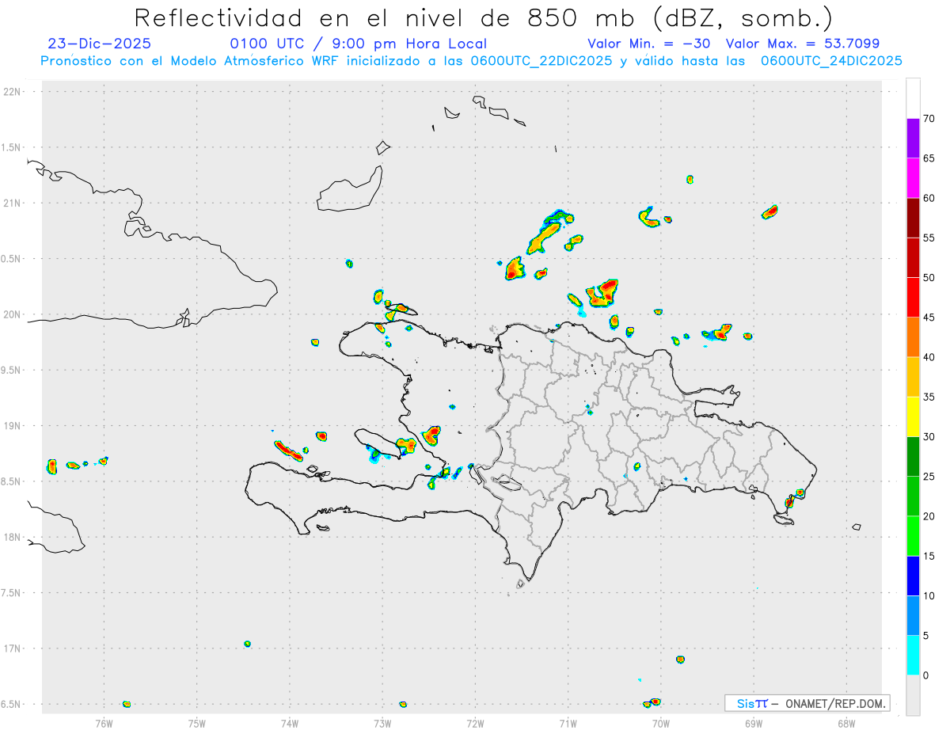
Task: Select the orange 40–45 dBZ colorbar segment
Action: coord(913,337)
